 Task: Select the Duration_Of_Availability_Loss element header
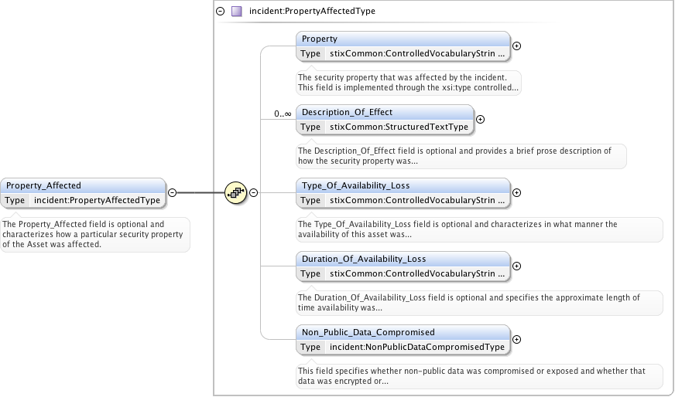click(403, 259)
